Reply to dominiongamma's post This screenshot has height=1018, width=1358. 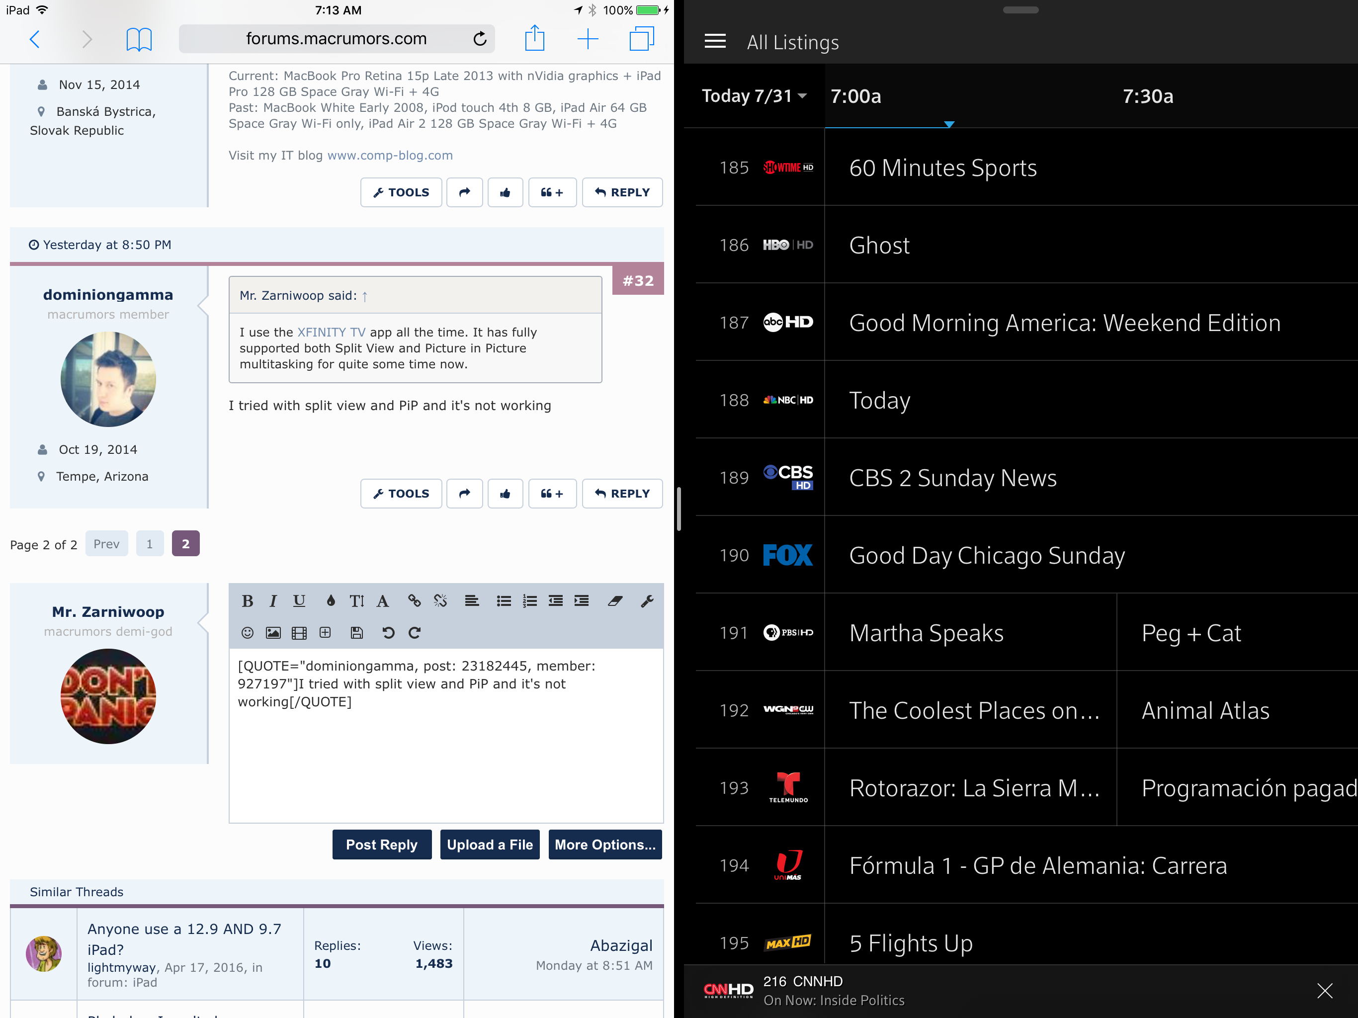[x=622, y=494]
